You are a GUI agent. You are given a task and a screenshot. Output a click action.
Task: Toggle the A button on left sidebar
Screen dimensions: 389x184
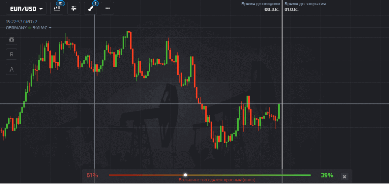click(11, 69)
